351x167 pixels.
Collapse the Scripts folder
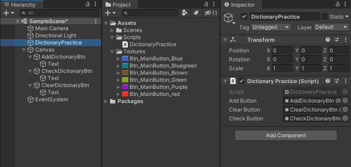[112, 37]
